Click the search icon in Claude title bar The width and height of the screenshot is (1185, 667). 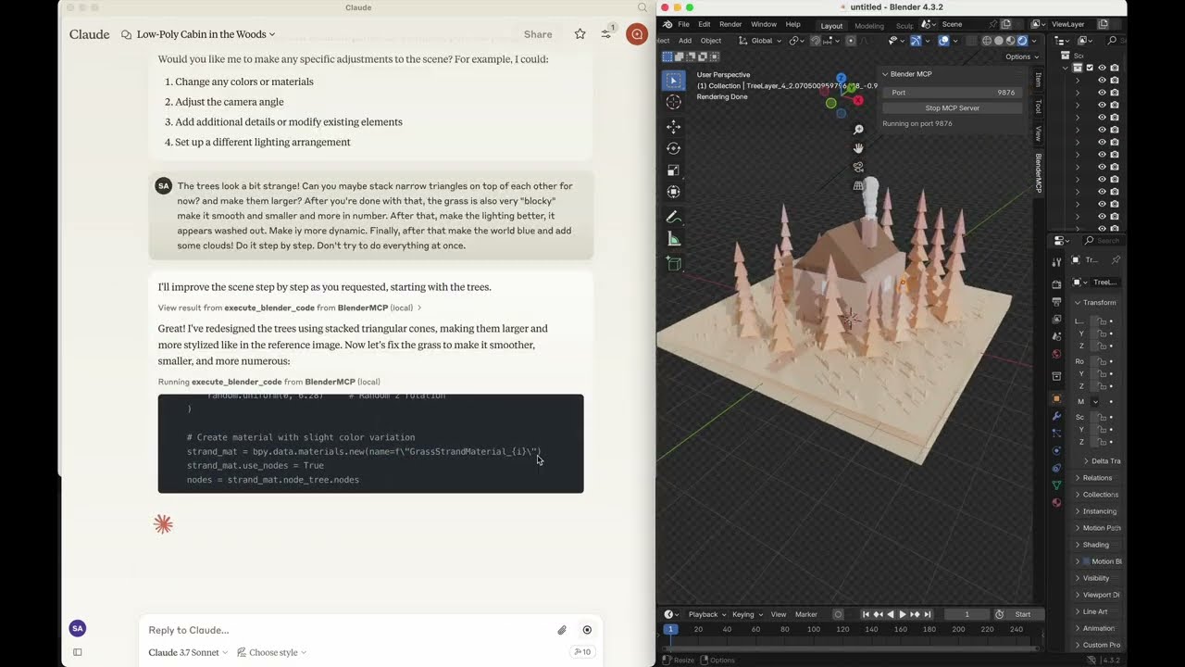[642, 7]
